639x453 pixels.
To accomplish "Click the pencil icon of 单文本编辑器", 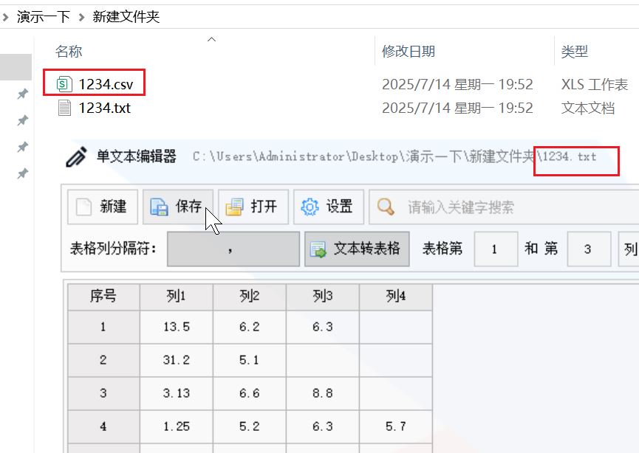I will click(76, 157).
